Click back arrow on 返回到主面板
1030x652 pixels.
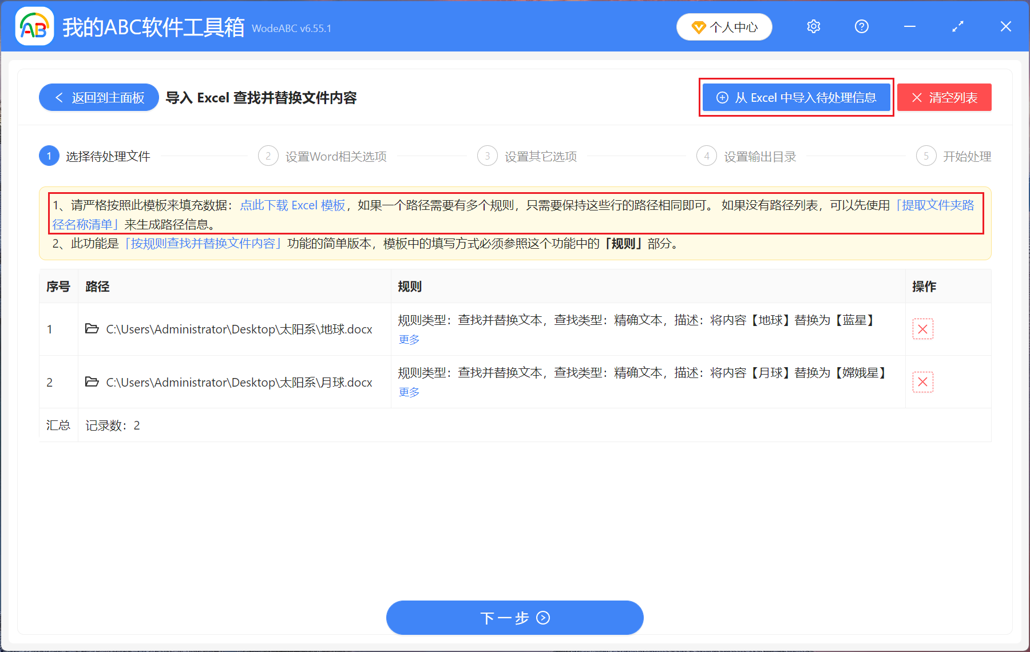59,97
